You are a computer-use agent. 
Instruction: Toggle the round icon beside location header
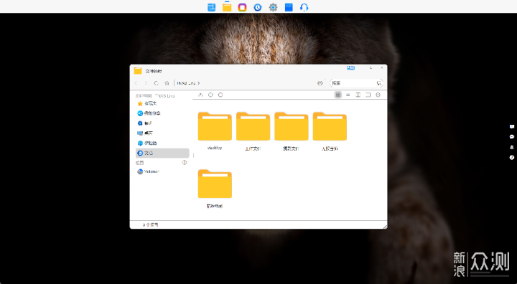click(185, 162)
